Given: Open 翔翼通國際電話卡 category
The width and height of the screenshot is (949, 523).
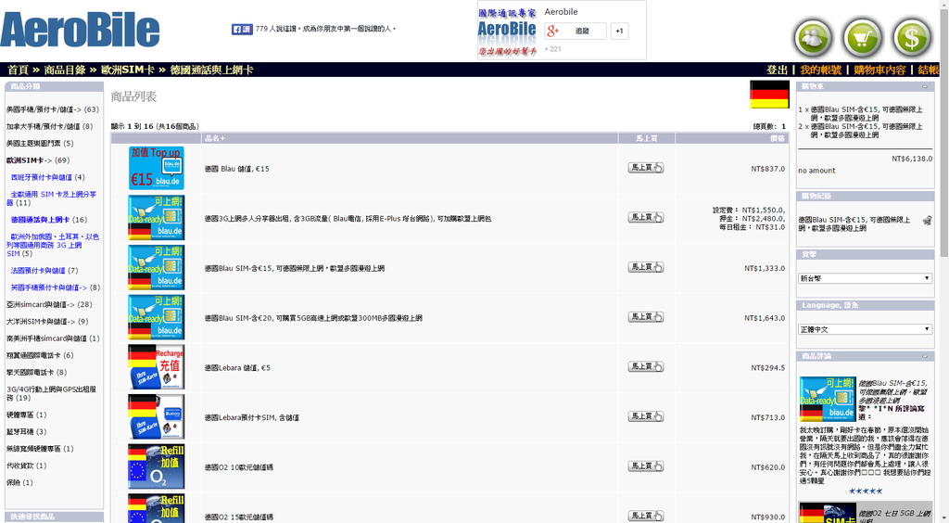Looking at the screenshot, I should coord(33,355).
